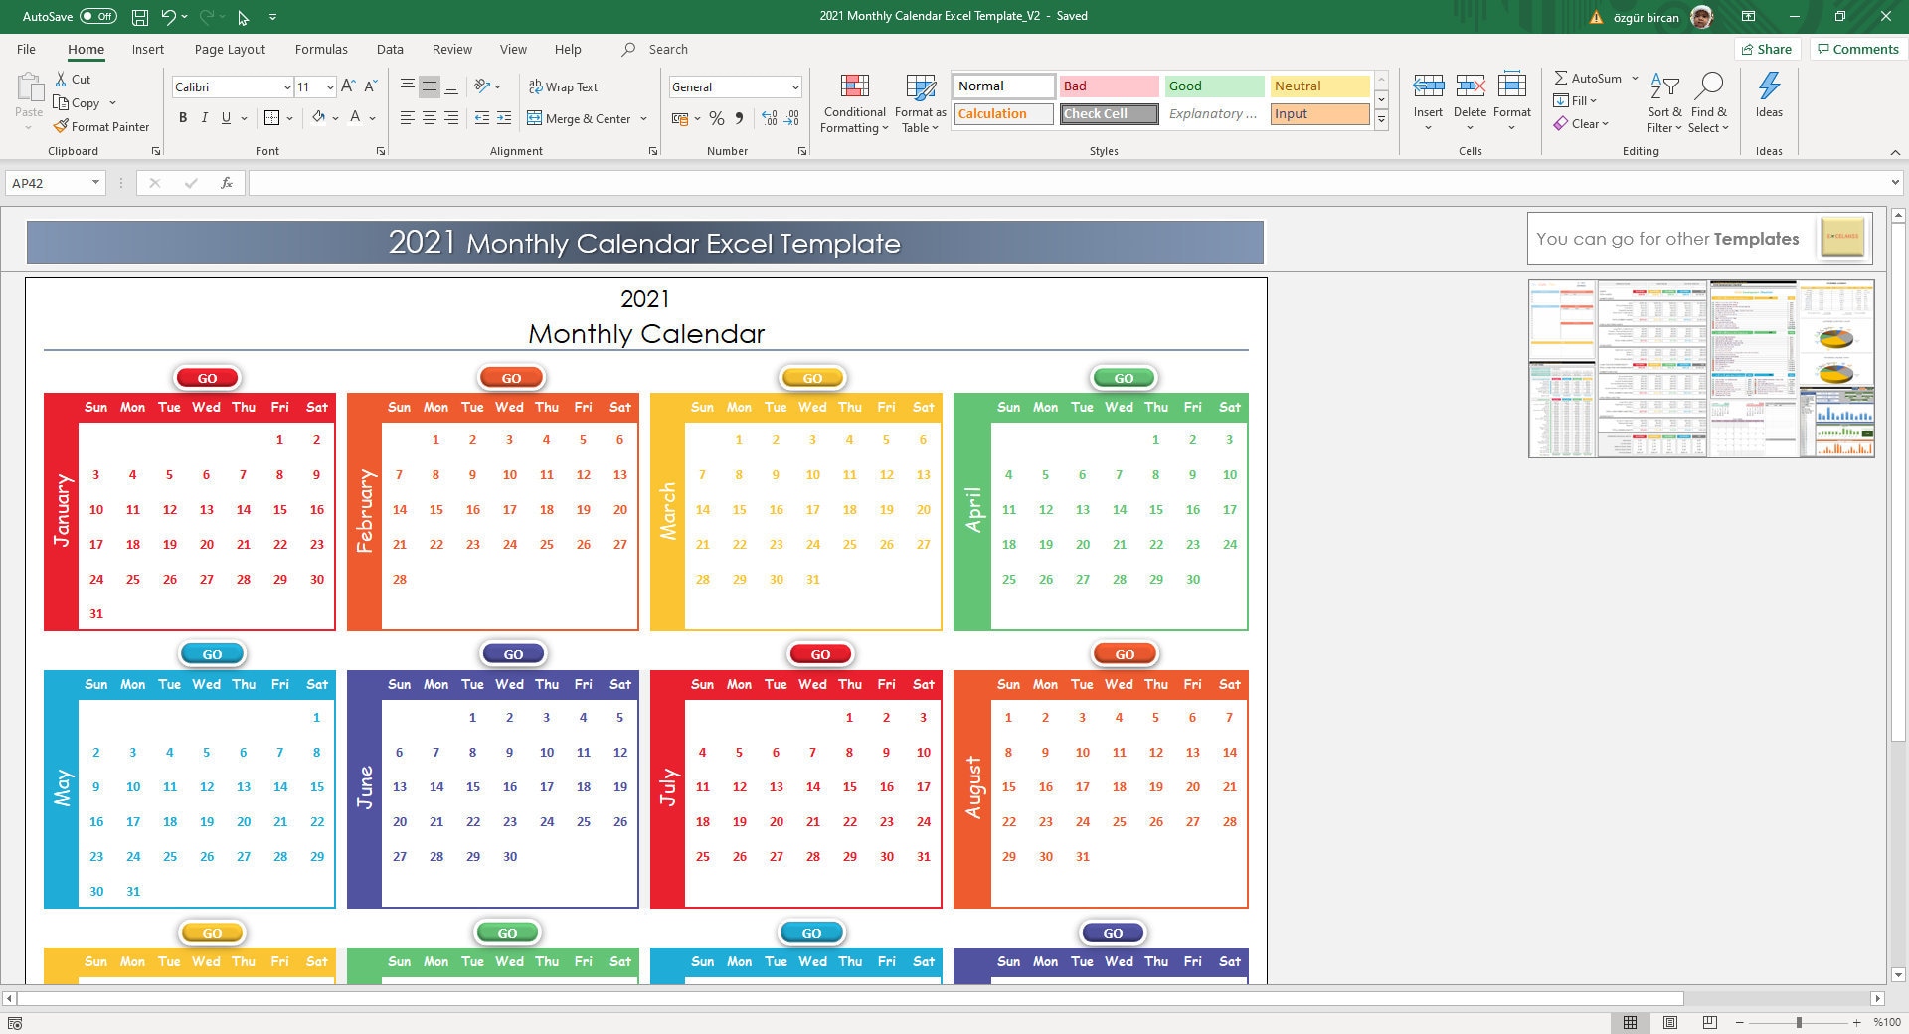The image size is (1909, 1034).
Task: Apply the Bad cell style swatch
Action: coord(1109,86)
